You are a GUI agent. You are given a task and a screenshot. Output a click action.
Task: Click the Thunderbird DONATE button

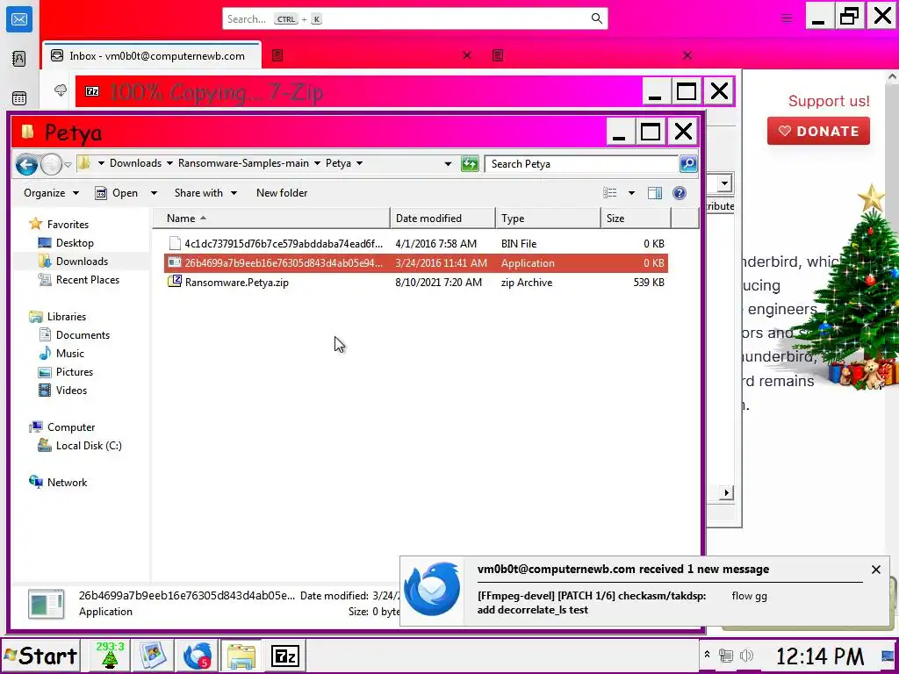(x=818, y=132)
